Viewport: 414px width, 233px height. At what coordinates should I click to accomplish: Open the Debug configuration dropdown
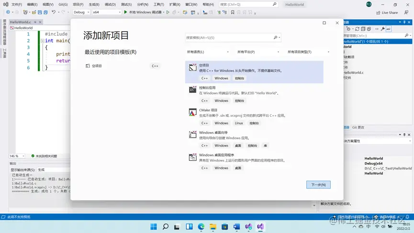click(81, 12)
